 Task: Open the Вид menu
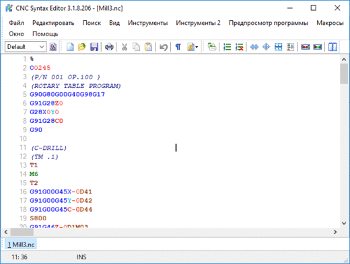[x=114, y=23]
